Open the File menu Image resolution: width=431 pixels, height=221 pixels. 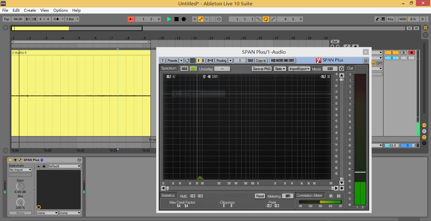[5, 10]
